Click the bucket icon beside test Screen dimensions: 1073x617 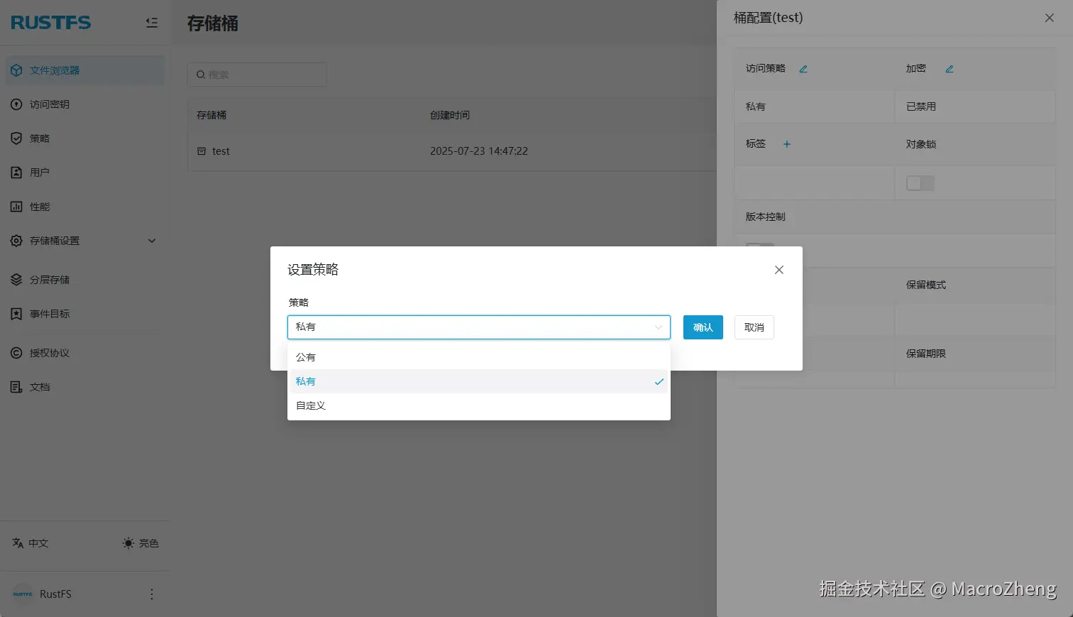202,151
